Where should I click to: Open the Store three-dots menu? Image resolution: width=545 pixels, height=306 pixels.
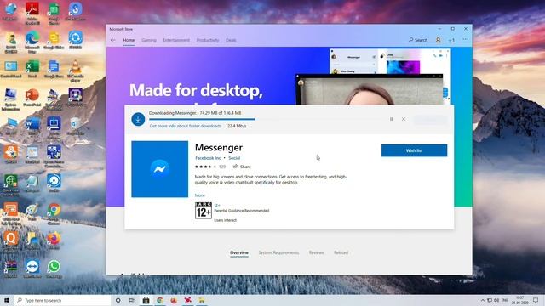click(x=466, y=40)
